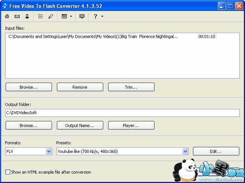Open the Presets dropdown Youtube like
The width and height of the screenshot is (245, 183).
122,151
